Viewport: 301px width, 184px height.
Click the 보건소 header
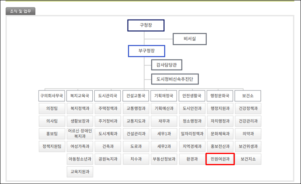tap(248, 96)
